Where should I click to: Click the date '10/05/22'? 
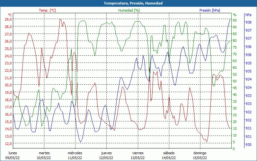click(44, 158)
